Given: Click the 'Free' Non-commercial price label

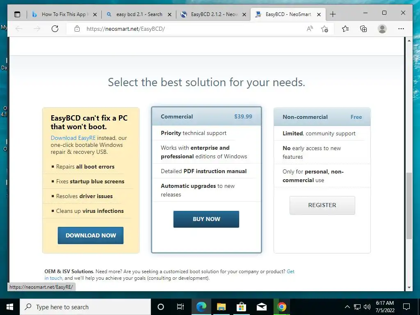Looking at the screenshot, I should coord(356,117).
